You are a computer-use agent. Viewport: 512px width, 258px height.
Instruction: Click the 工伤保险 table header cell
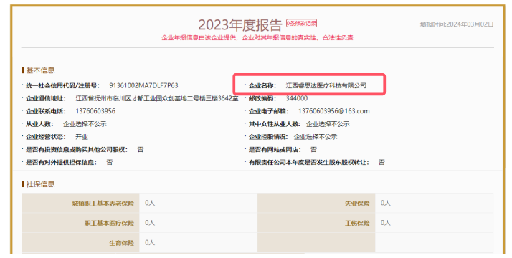(316, 223)
